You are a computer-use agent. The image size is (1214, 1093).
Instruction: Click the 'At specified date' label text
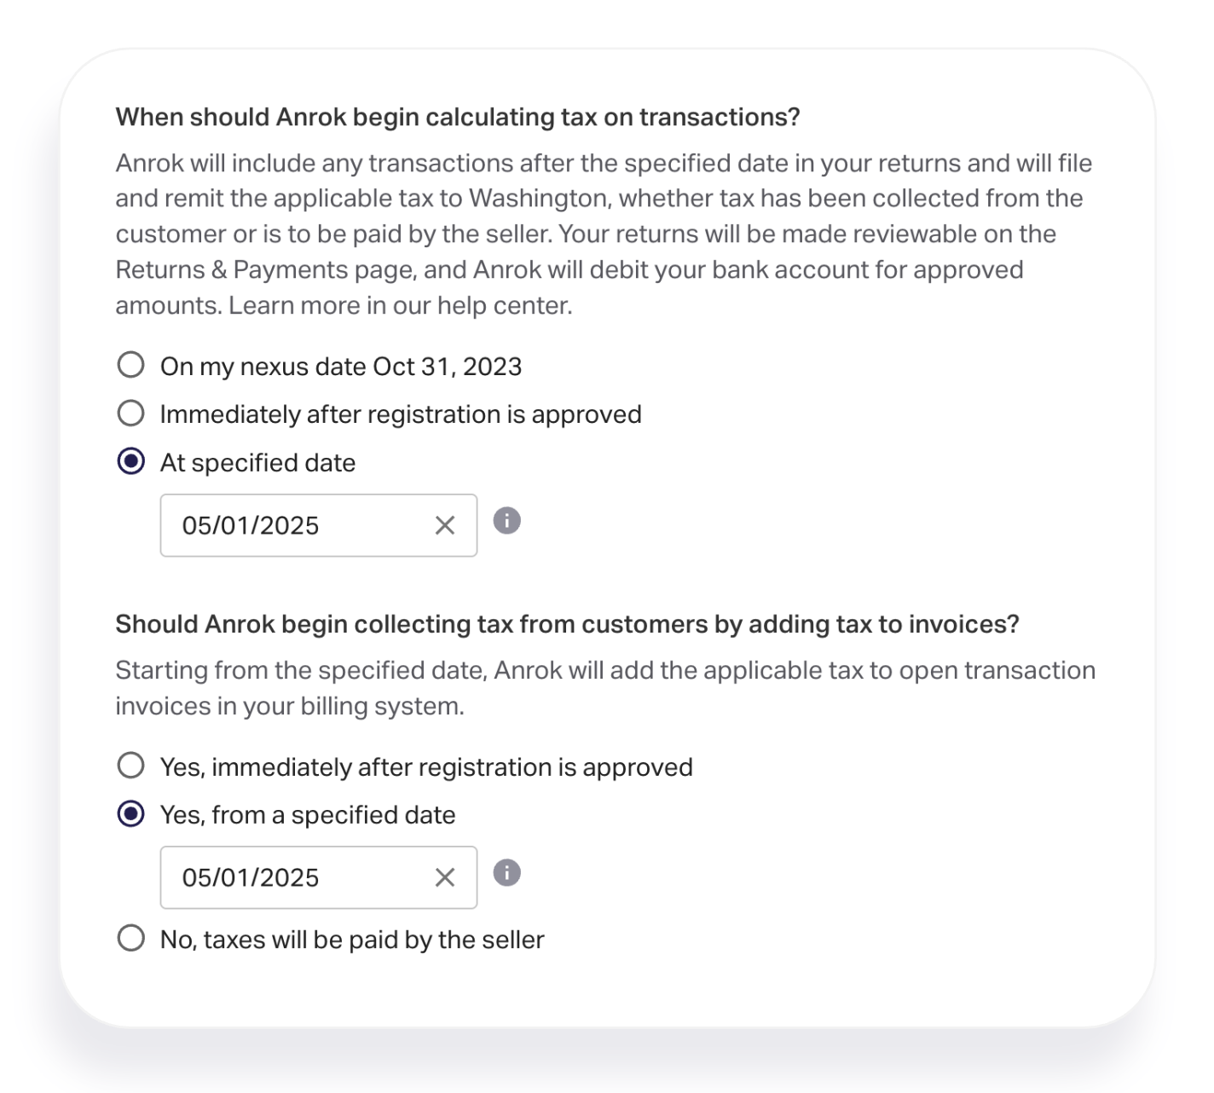(258, 463)
